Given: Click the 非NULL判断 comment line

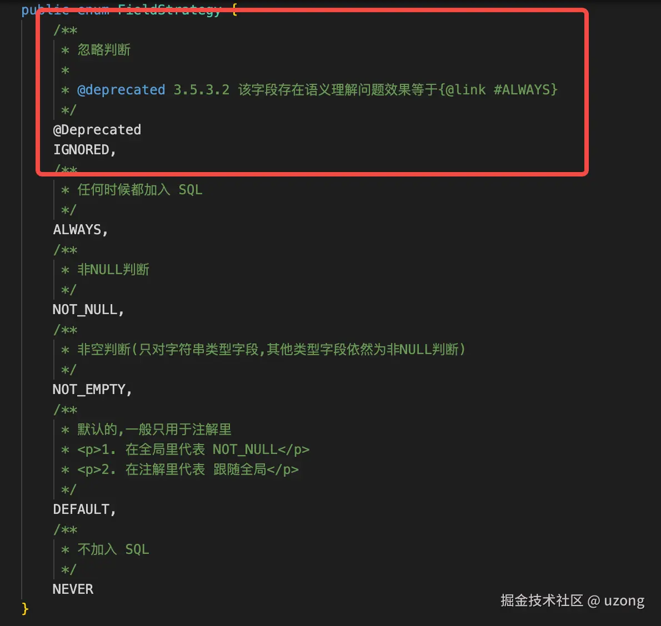Looking at the screenshot, I should pos(113,270).
